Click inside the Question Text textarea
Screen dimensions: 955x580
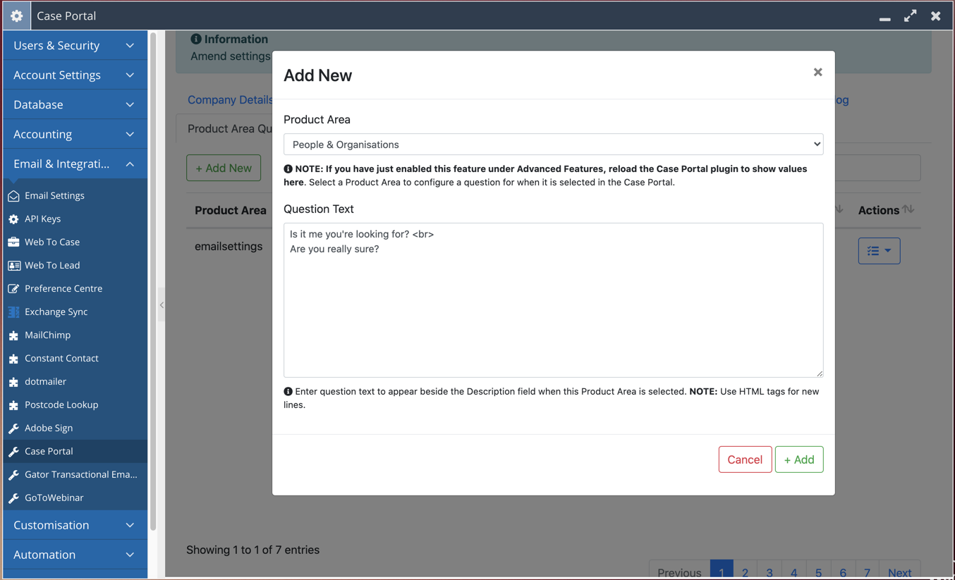pos(553,300)
